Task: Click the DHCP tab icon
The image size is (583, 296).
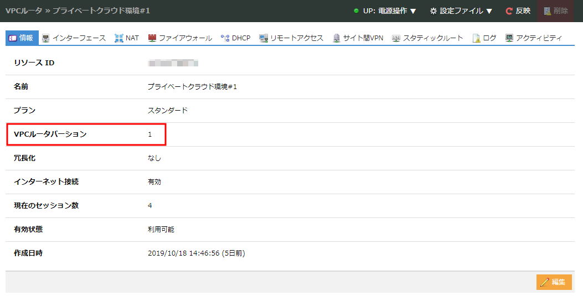Action: point(225,38)
